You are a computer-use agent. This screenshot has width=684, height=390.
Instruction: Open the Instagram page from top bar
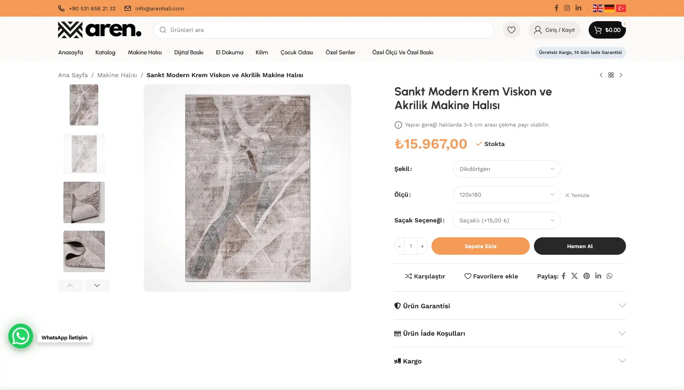(567, 8)
